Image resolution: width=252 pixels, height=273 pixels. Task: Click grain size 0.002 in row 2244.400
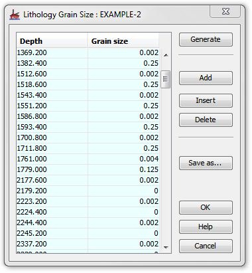(x=123, y=223)
